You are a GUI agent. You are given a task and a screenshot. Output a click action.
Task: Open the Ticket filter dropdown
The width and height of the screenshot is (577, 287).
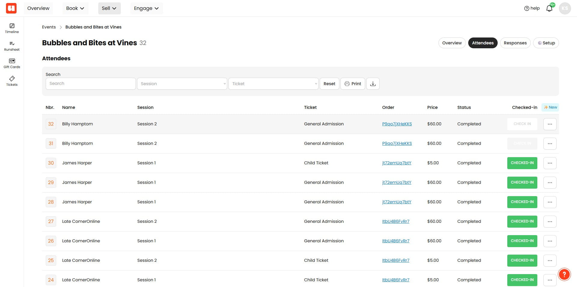coord(273,84)
